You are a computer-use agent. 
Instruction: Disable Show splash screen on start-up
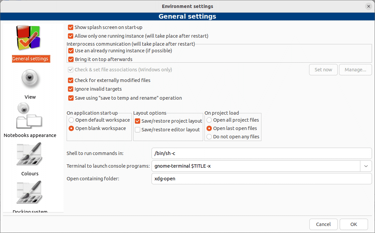71,27
